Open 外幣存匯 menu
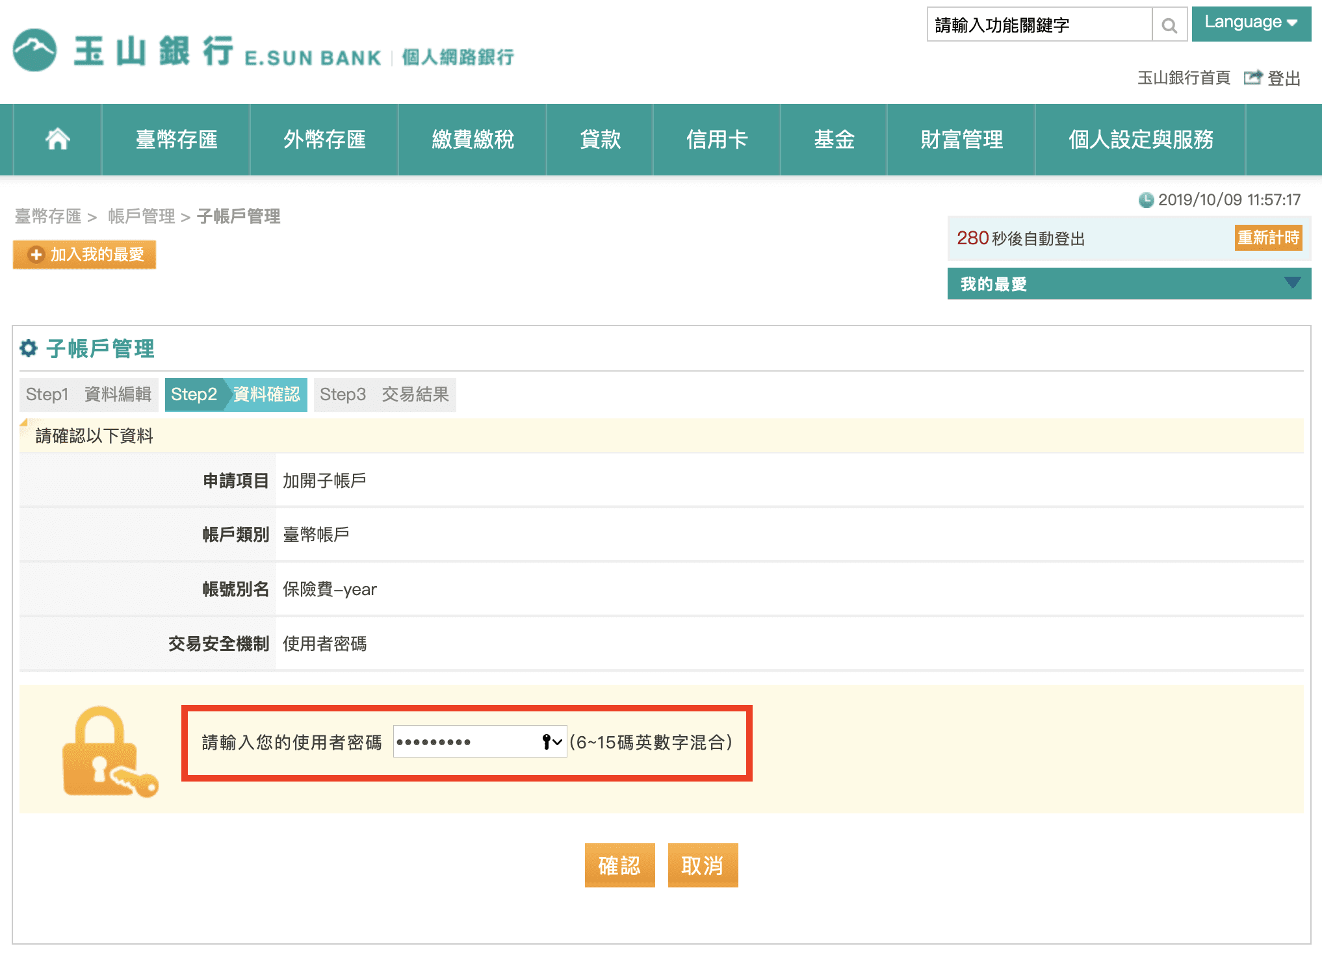The width and height of the screenshot is (1322, 955). (x=324, y=139)
